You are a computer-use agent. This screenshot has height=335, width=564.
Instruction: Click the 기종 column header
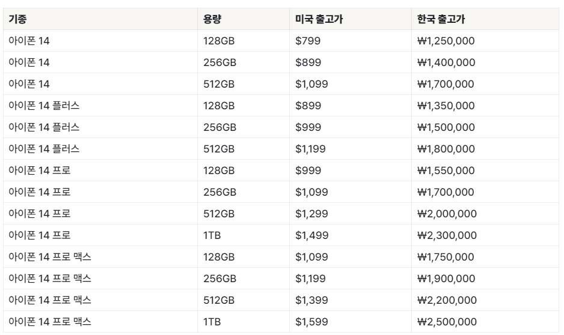(x=100, y=19)
